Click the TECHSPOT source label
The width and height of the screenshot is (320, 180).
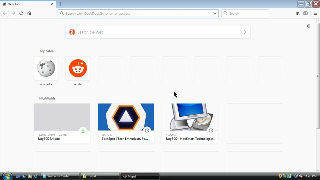coord(107,135)
